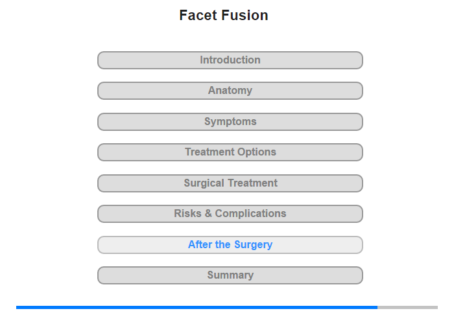Seek to the start of the progress bar
The height and width of the screenshot is (311, 454).
pyautogui.click(x=17, y=307)
